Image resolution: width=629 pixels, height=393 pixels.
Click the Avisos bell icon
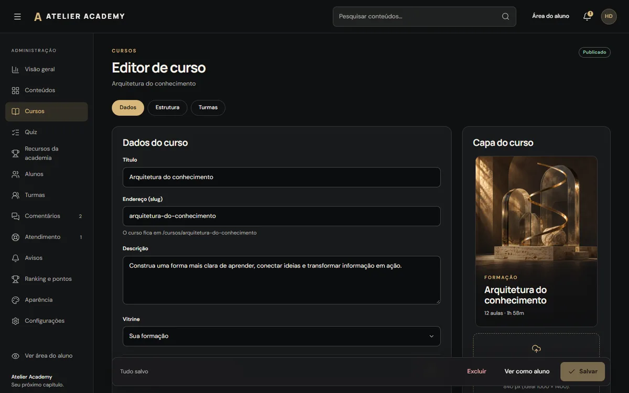(x=15, y=258)
